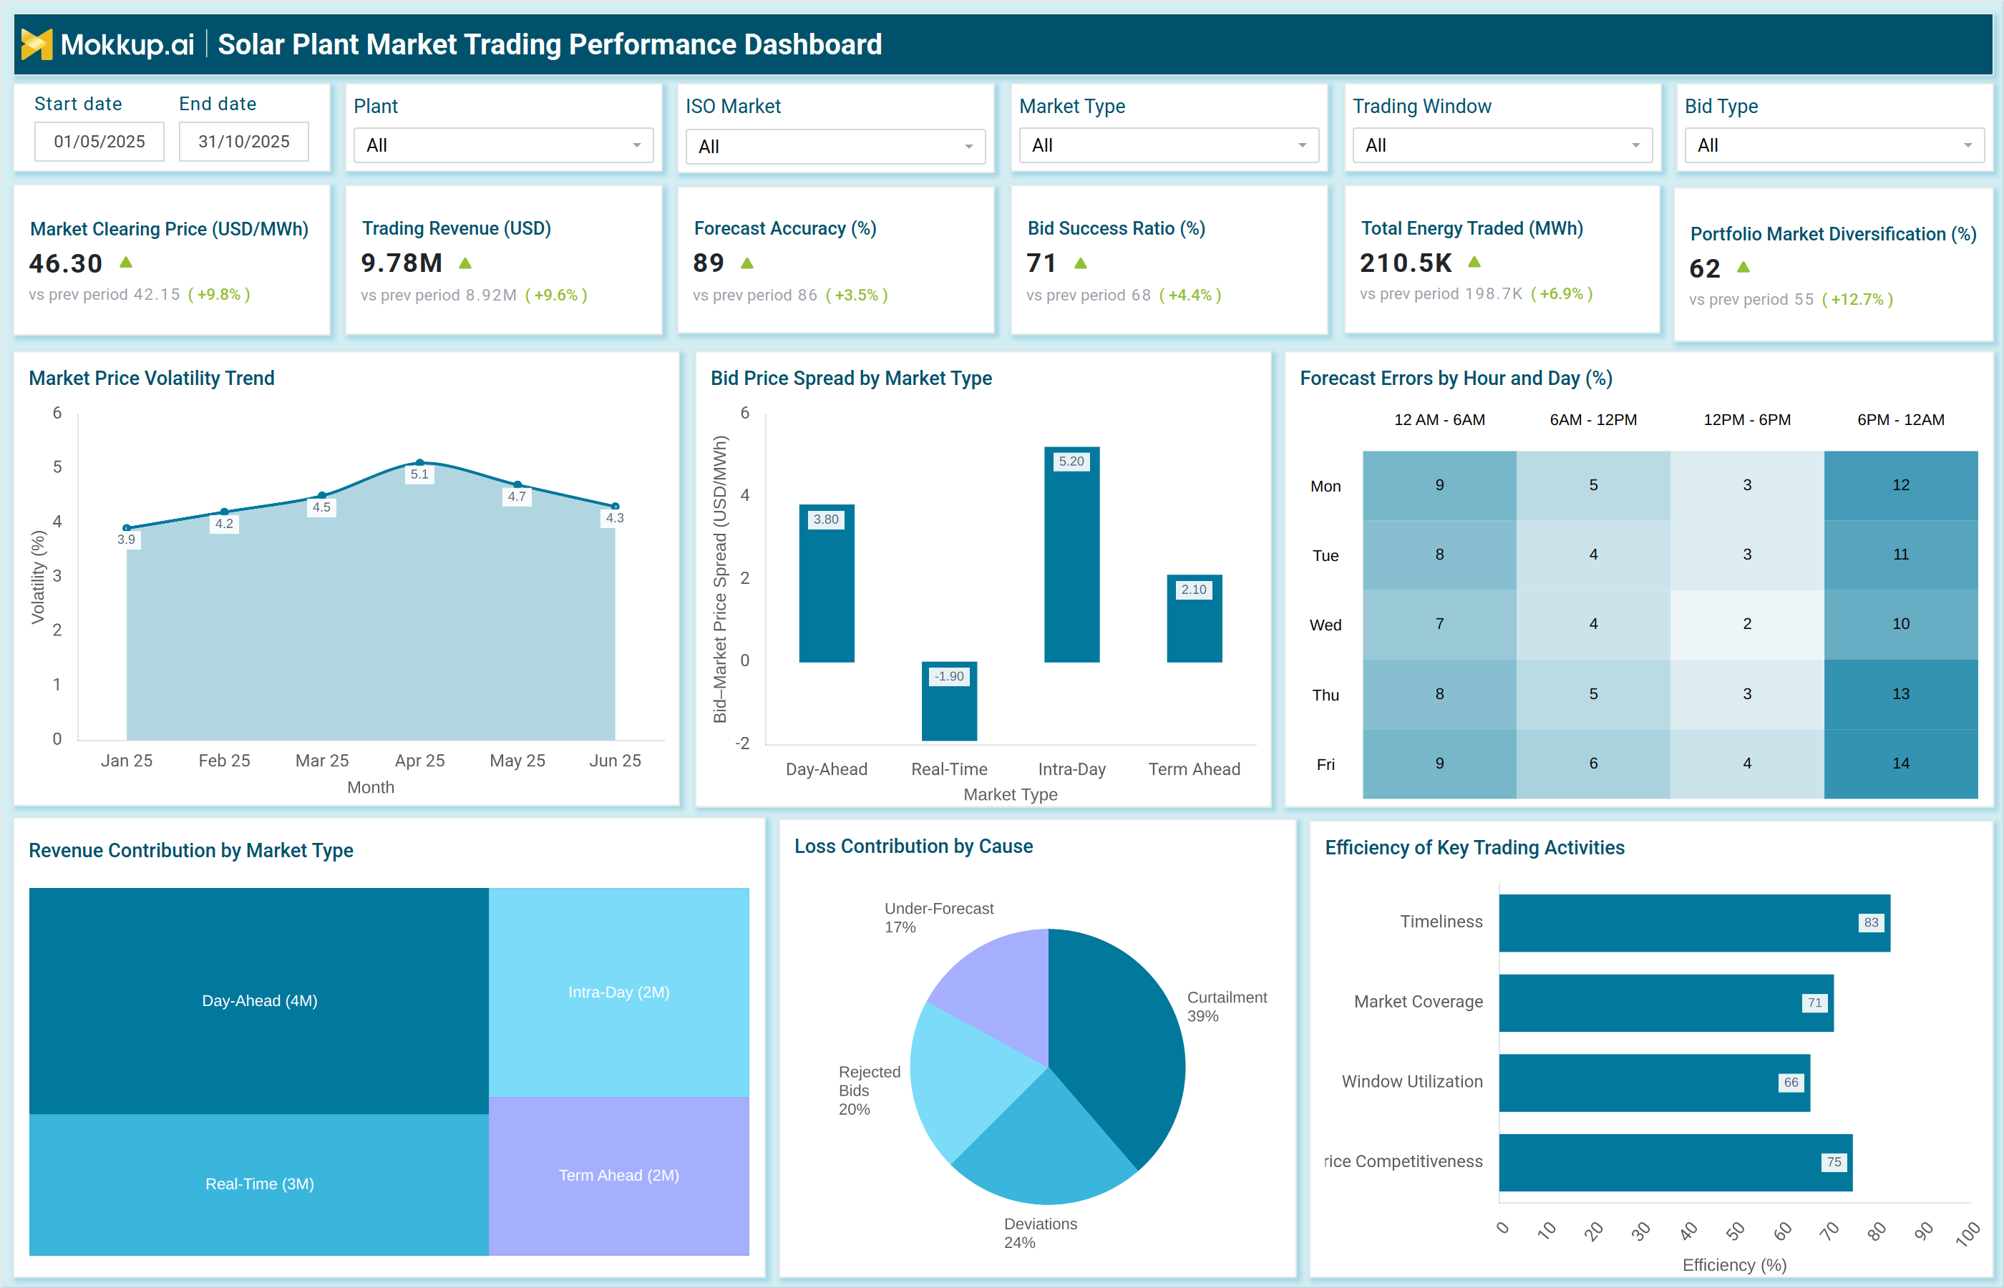Open the ISO Market dropdown
Screen dimensions: 2004x1288
[x=835, y=147]
